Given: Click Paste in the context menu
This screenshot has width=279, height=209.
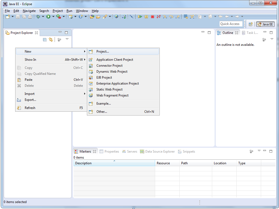Looking at the screenshot, I should [x=51, y=80].
